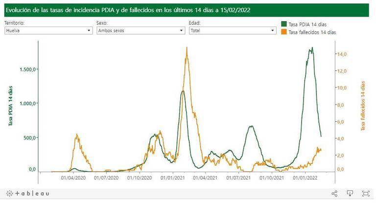Click the 14,0 tick label on the right axis
The image size is (376, 203).
(341, 54)
